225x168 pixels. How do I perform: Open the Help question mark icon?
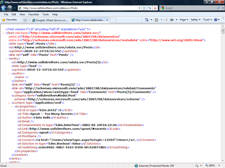pyautogui.click(x=216, y=20)
